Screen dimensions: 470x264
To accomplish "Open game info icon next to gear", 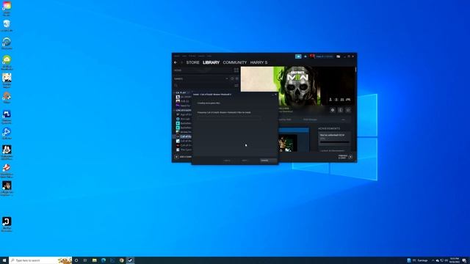I will (341, 110).
